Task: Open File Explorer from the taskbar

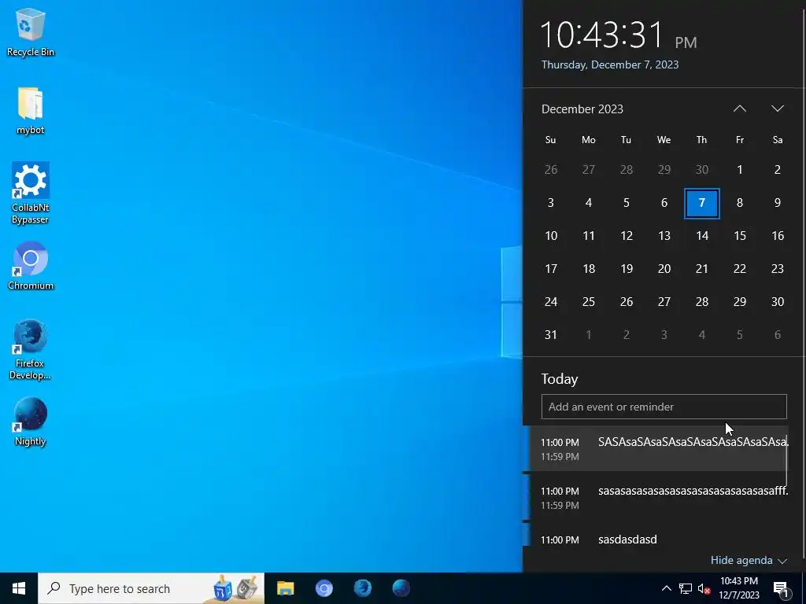Action: click(285, 588)
